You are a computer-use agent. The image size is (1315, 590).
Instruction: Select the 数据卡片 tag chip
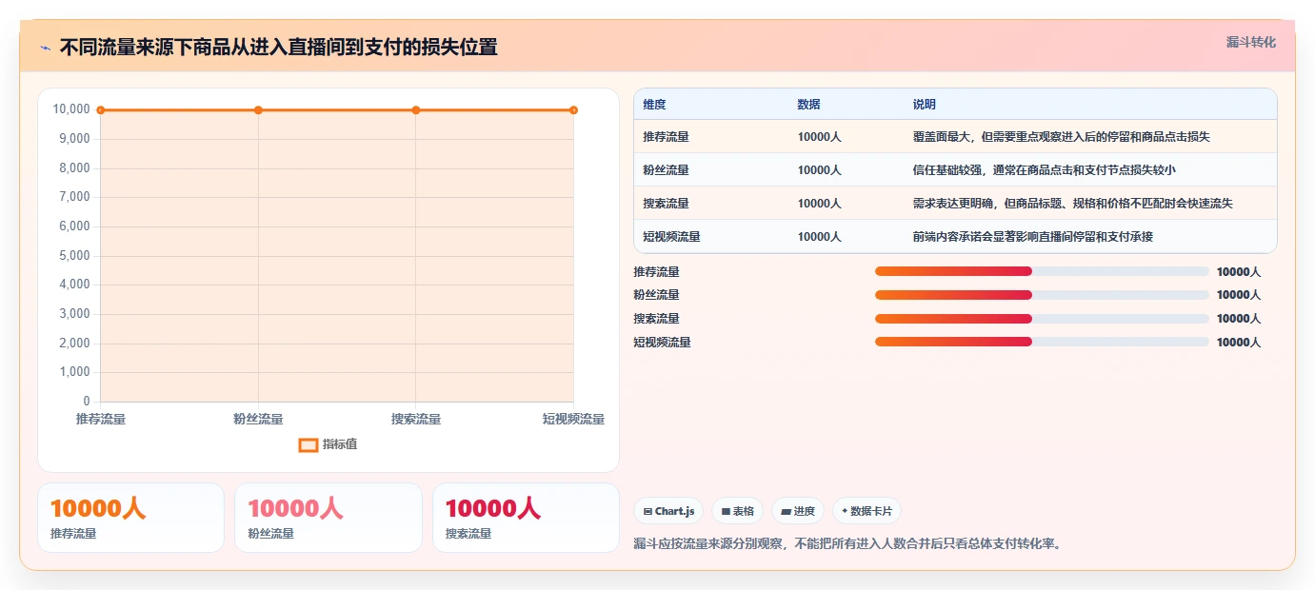coord(867,511)
